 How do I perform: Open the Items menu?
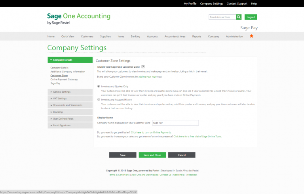click(x=121, y=36)
